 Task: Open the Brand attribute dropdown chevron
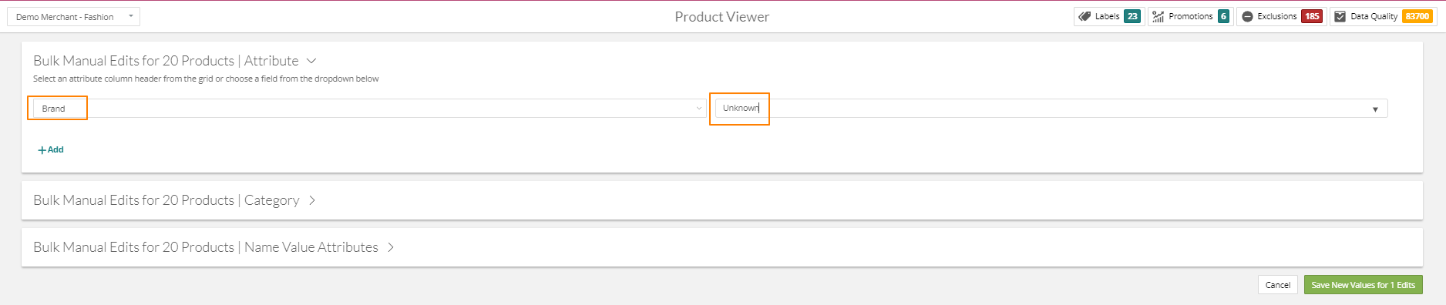point(699,109)
